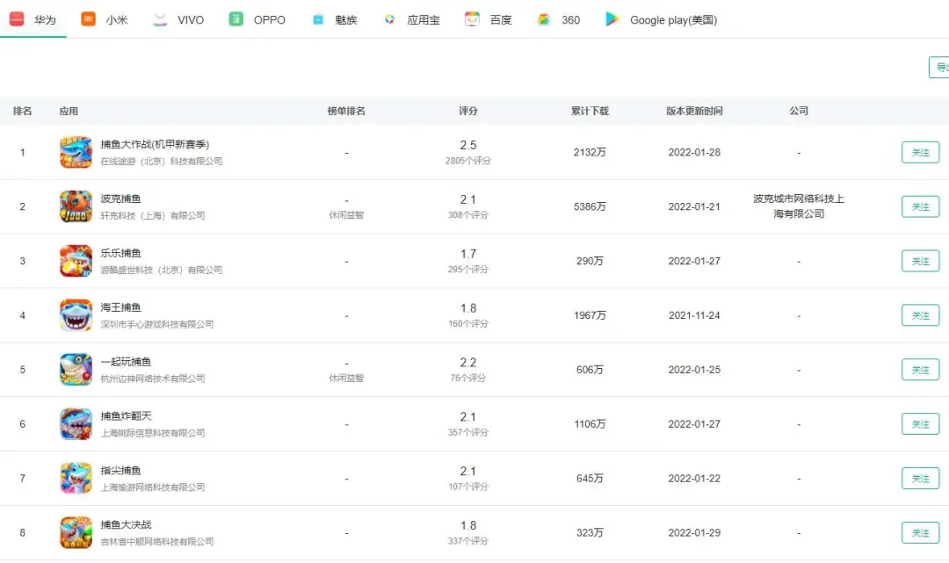This screenshot has width=949, height=563.
Task: Open the 乐乐捕鱼 game icon
Action: click(76, 261)
